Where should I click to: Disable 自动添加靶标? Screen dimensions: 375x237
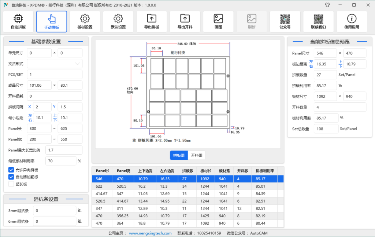pyautogui.click(x=11, y=177)
